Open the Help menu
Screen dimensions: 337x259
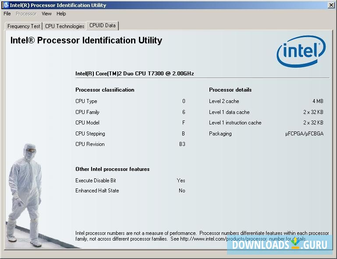click(61, 14)
